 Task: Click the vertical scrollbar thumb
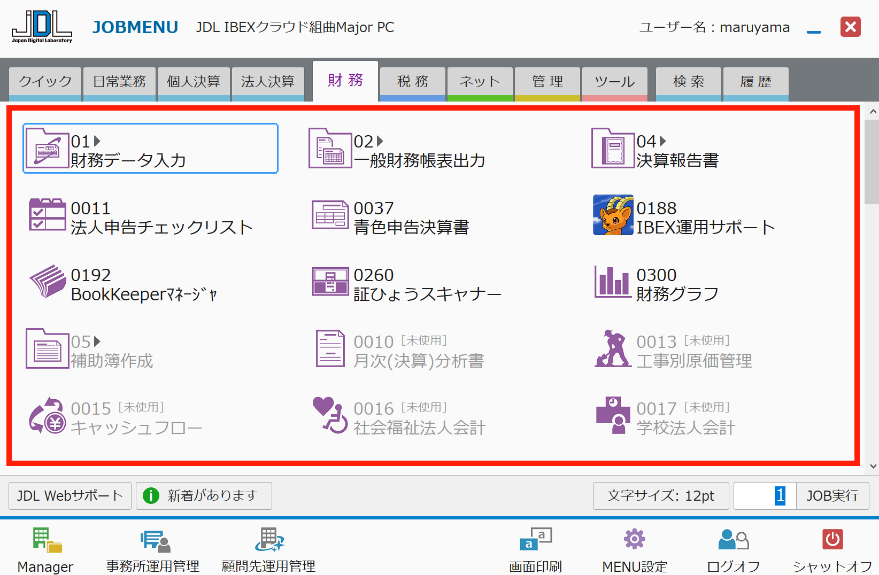click(x=872, y=162)
